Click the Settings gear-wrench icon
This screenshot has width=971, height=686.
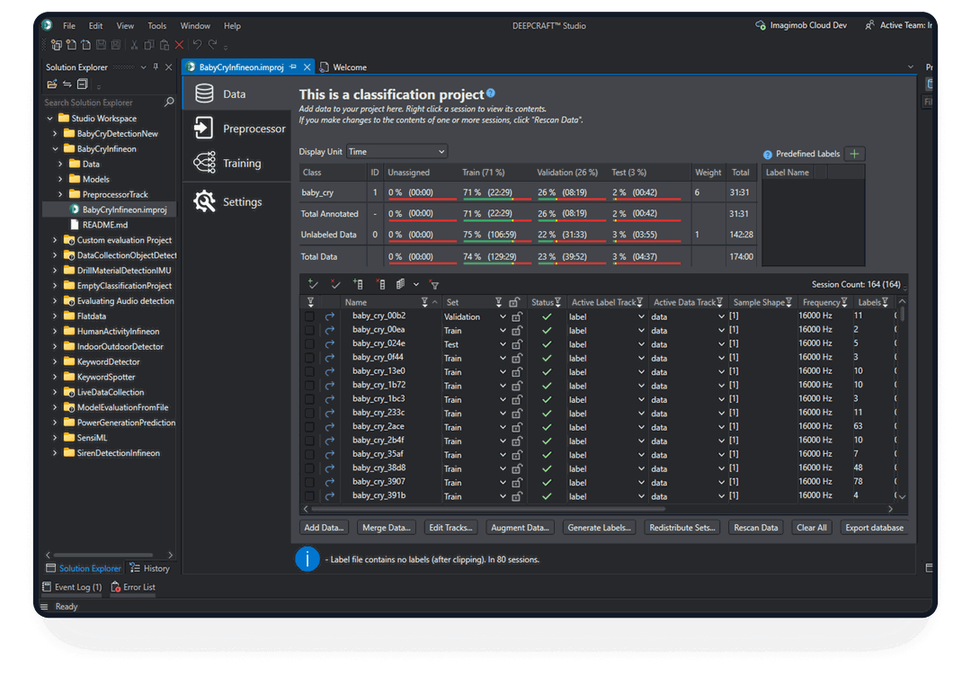pyautogui.click(x=205, y=201)
